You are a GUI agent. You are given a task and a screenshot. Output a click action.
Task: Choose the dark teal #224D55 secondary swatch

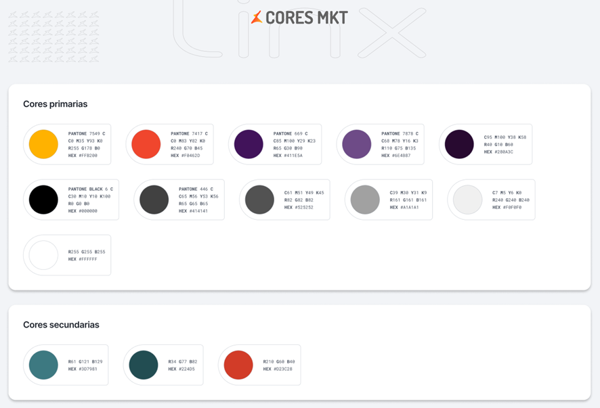(144, 365)
